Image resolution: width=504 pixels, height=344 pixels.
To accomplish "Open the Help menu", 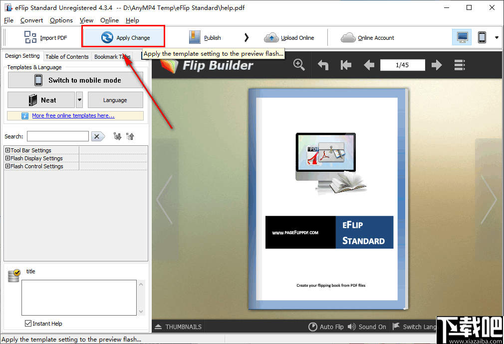I will point(132,20).
